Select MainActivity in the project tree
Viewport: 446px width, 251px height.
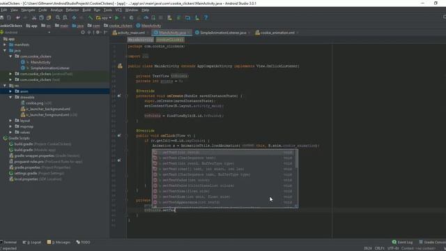[x=40, y=62]
